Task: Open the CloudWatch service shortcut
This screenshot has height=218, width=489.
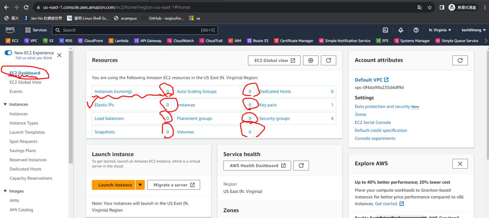Action: click(180, 41)
